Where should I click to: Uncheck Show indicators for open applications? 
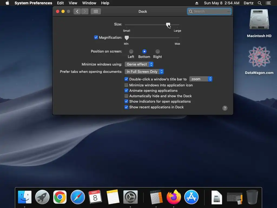pos(126,101)
